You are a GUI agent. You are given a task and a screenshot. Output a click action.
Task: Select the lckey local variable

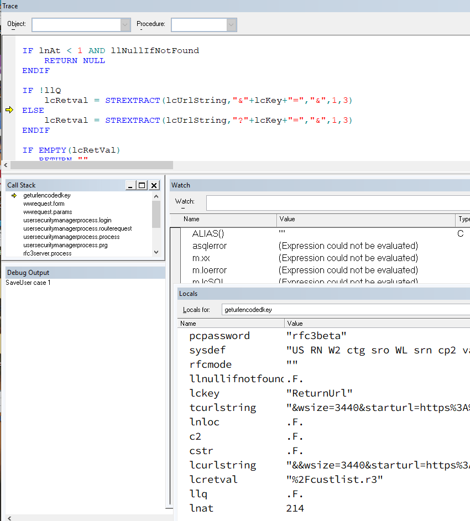click(x=204, y=393)
